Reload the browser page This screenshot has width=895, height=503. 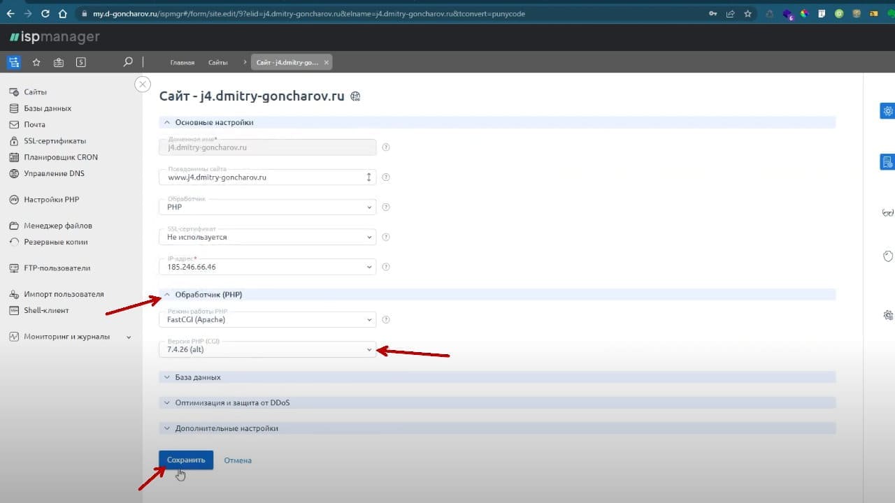pos(45,13)
